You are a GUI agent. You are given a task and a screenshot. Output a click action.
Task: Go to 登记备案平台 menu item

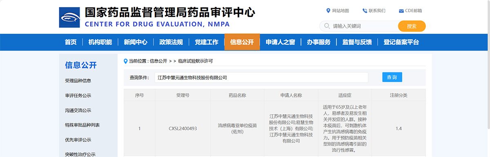[x=401, y=42]
